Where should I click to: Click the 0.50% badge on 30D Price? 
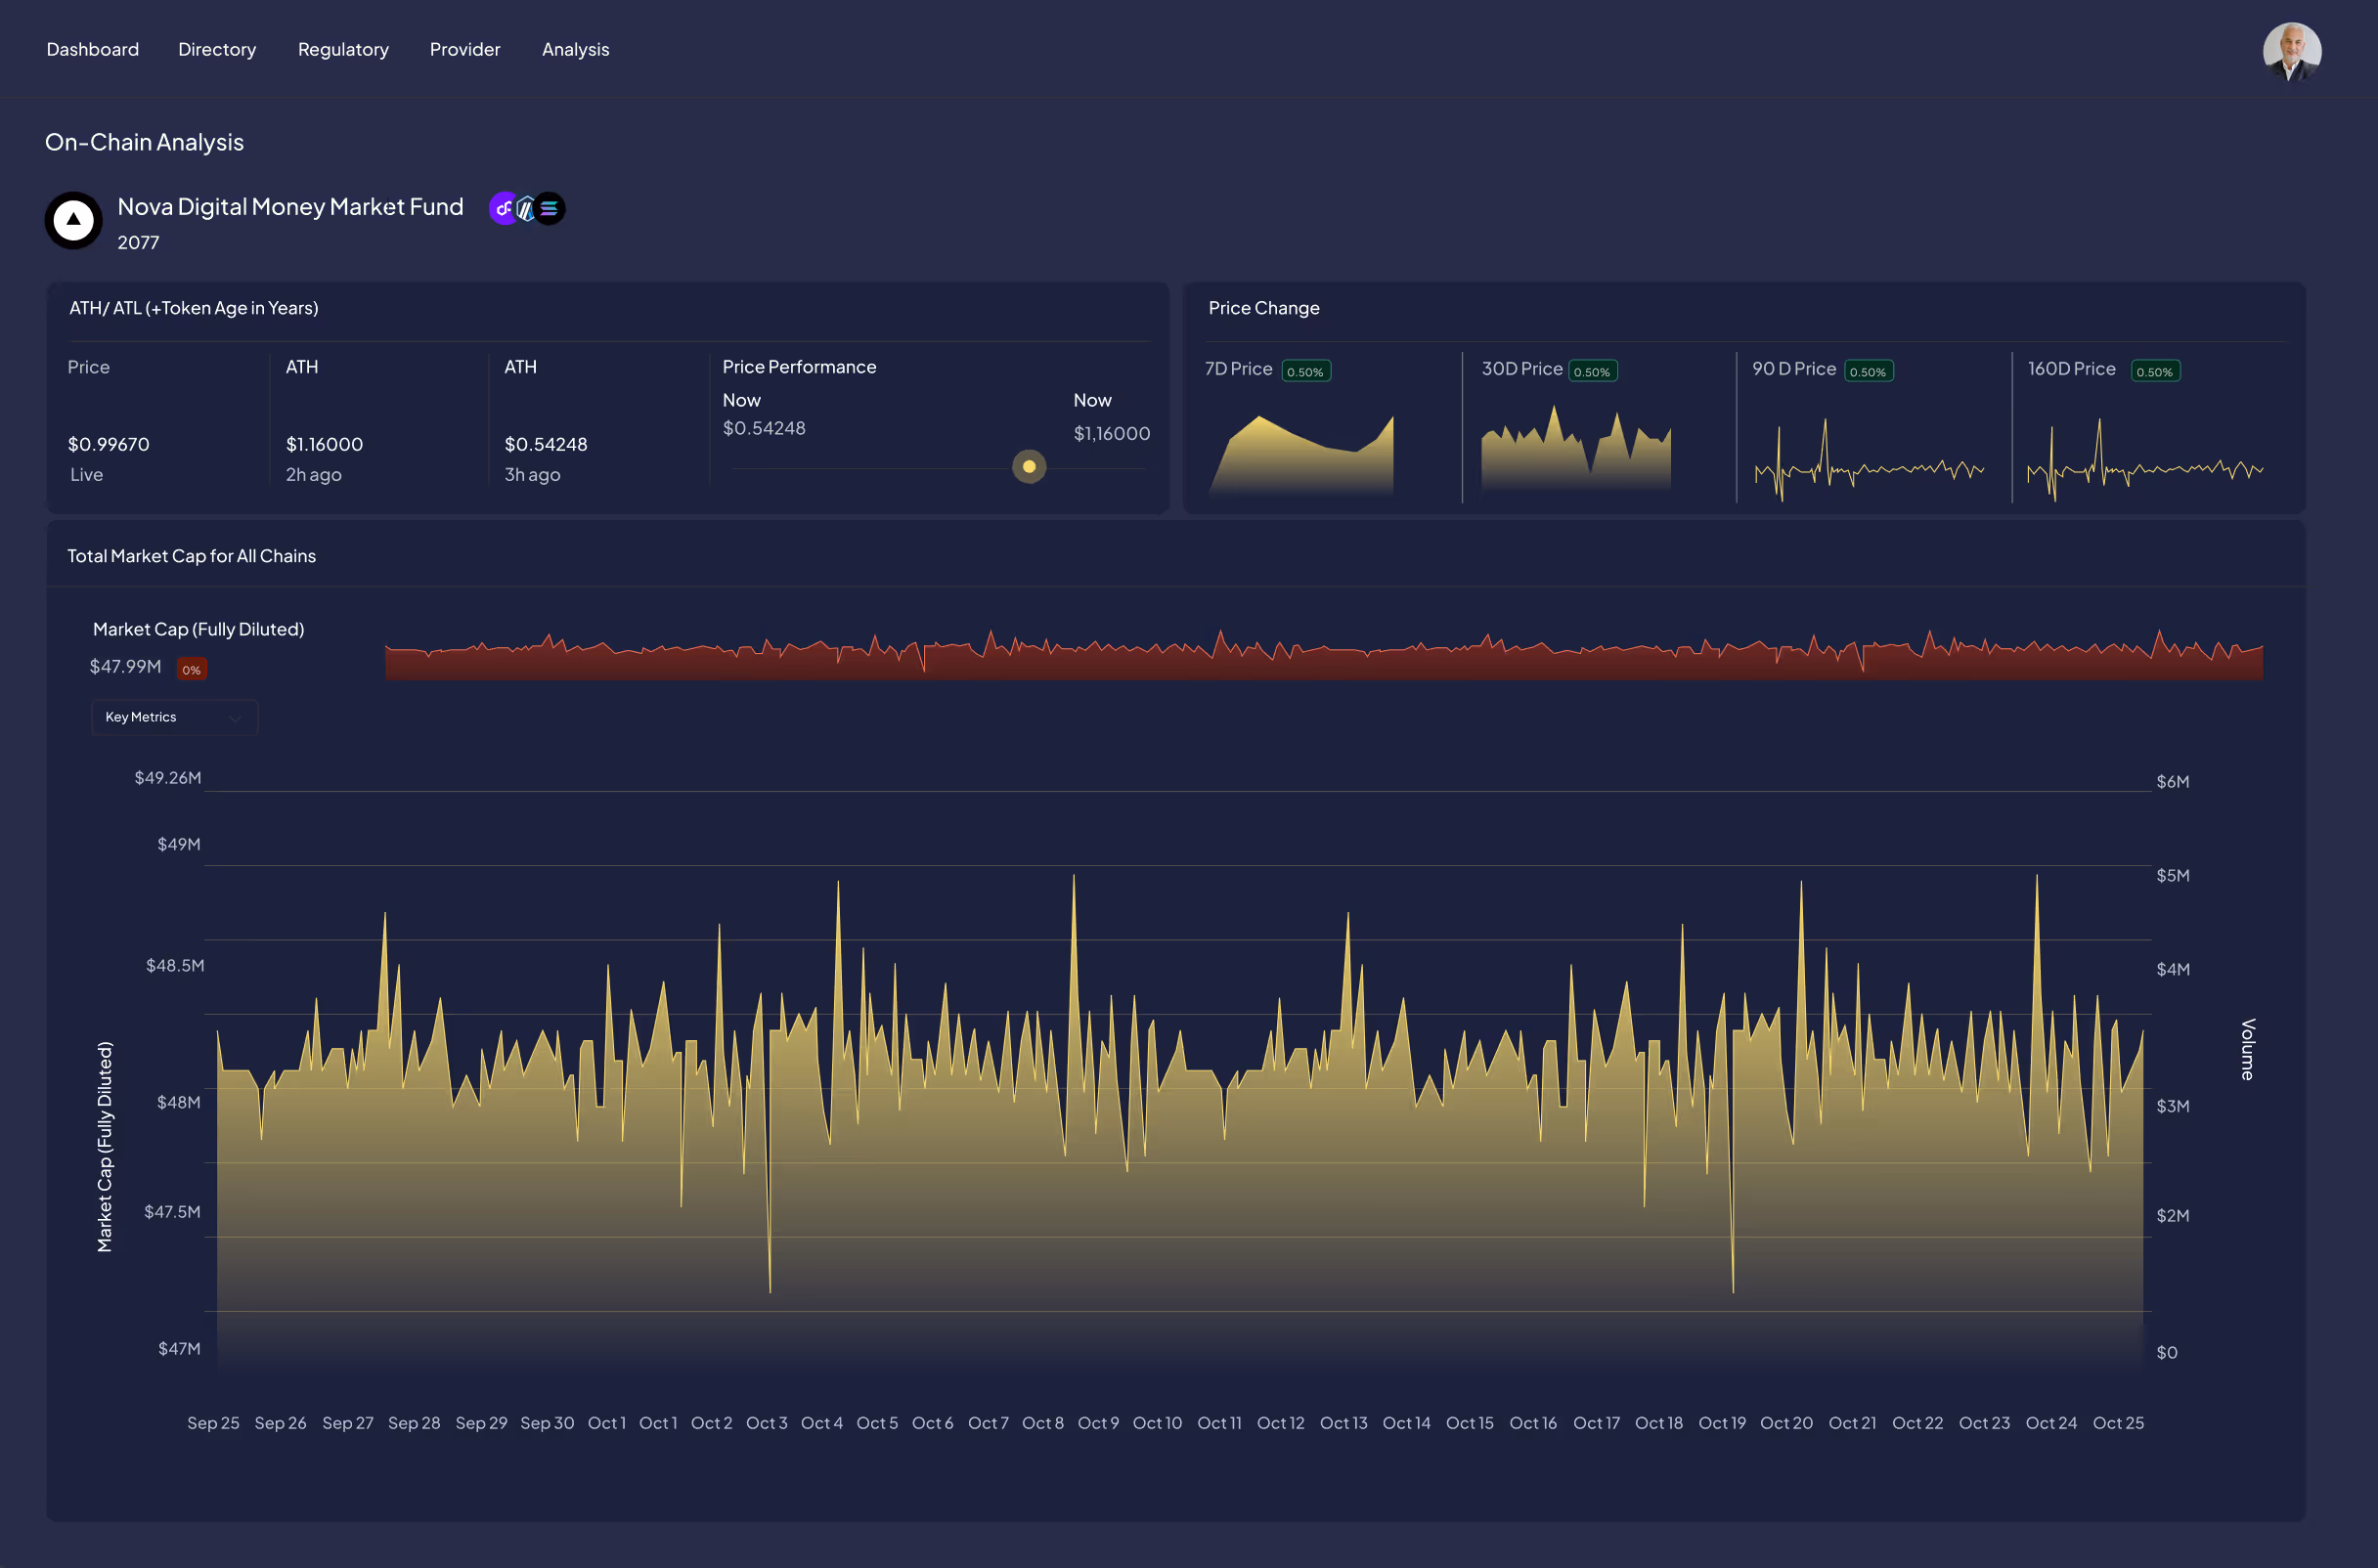point(1593,370)
